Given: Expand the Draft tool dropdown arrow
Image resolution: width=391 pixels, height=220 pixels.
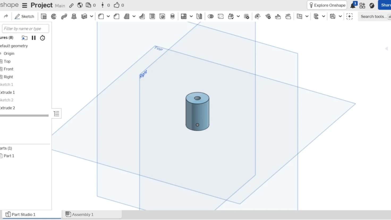Looking at the screenshot, I should click(x=134, y=16).
